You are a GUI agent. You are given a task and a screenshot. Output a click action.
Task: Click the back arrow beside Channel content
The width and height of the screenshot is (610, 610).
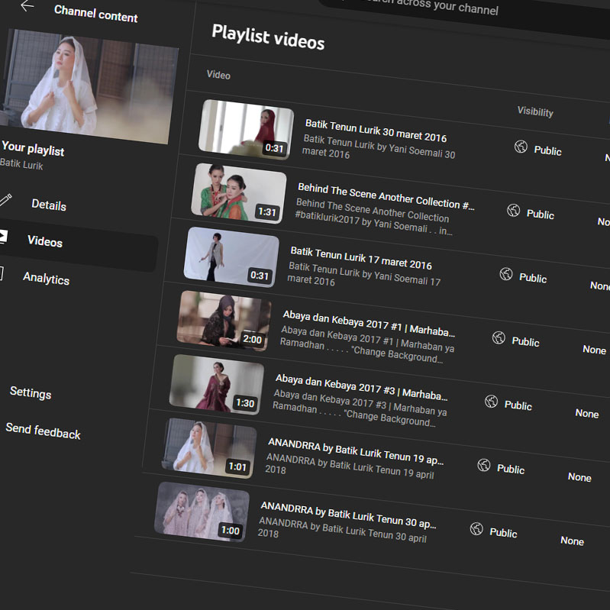click(27, 7)
